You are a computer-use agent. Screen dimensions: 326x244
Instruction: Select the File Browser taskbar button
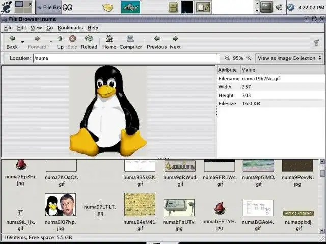tap(49, 7)
